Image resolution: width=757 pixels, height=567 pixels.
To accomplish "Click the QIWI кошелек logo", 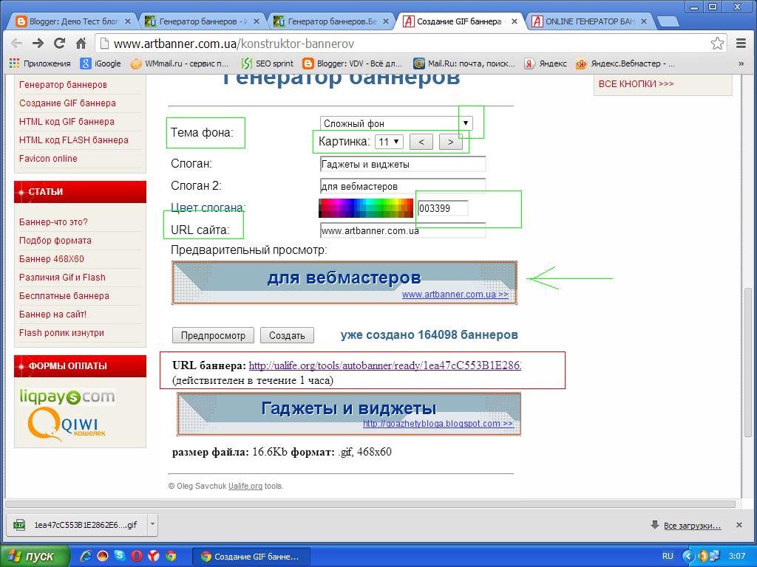I will click(x=67, y=425).
